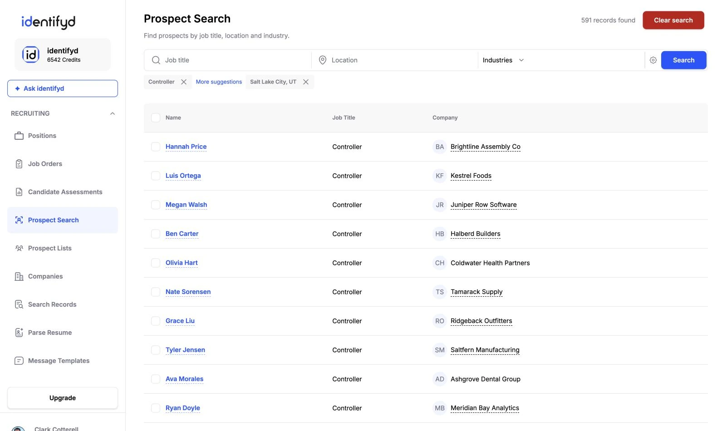717x431 pixels.
Task: Open the Juniper Row Software company link
Action: pyautogui.click(x=484, y=205)
